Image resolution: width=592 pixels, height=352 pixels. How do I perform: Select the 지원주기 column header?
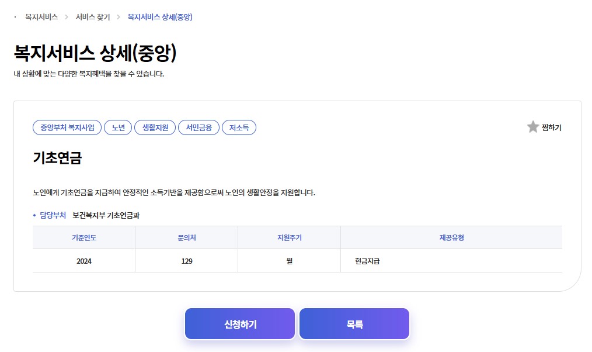[x=288, y=237]
